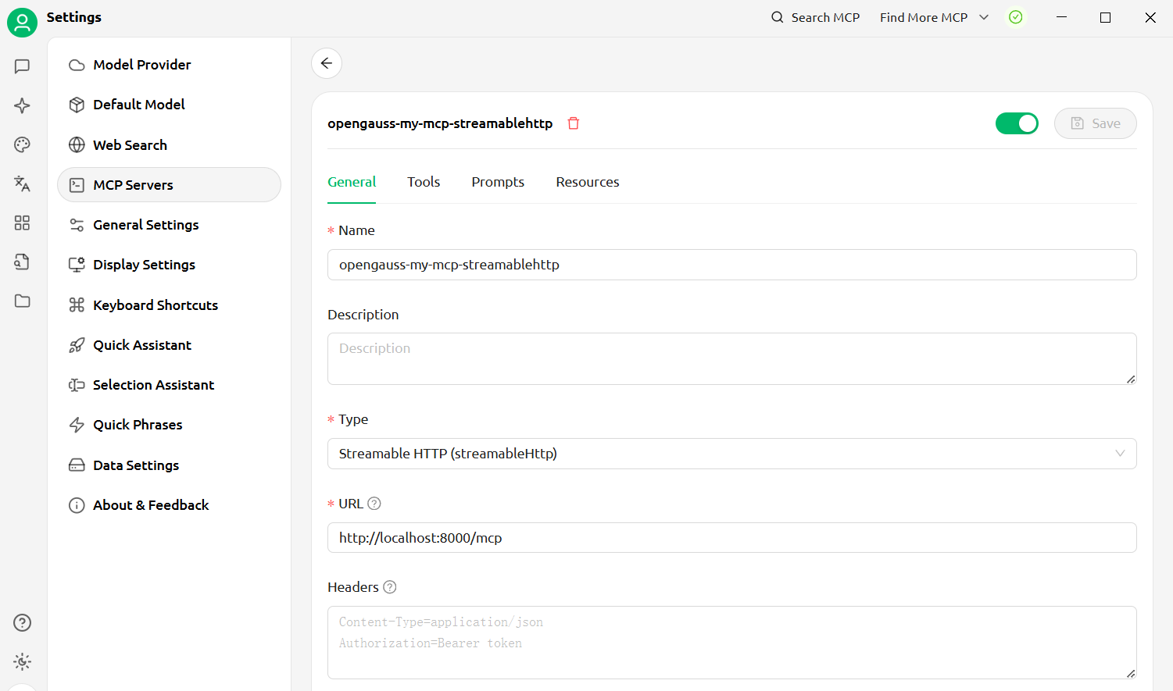
Task: Click in the Description text area
Action: (x=731, y=359)
